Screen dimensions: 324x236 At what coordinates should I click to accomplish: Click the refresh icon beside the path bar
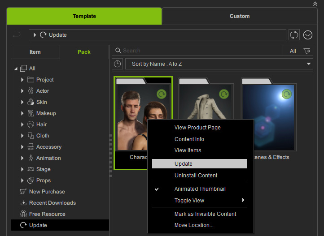pyautogui.click(x=294, y=35)
